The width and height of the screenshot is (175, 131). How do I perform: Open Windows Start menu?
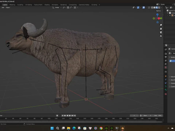[52, 128]
